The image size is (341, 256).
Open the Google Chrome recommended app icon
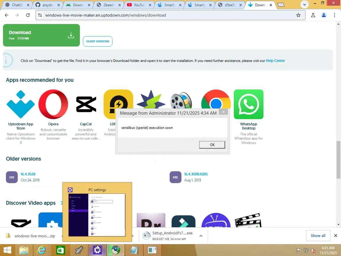[216, 99]
